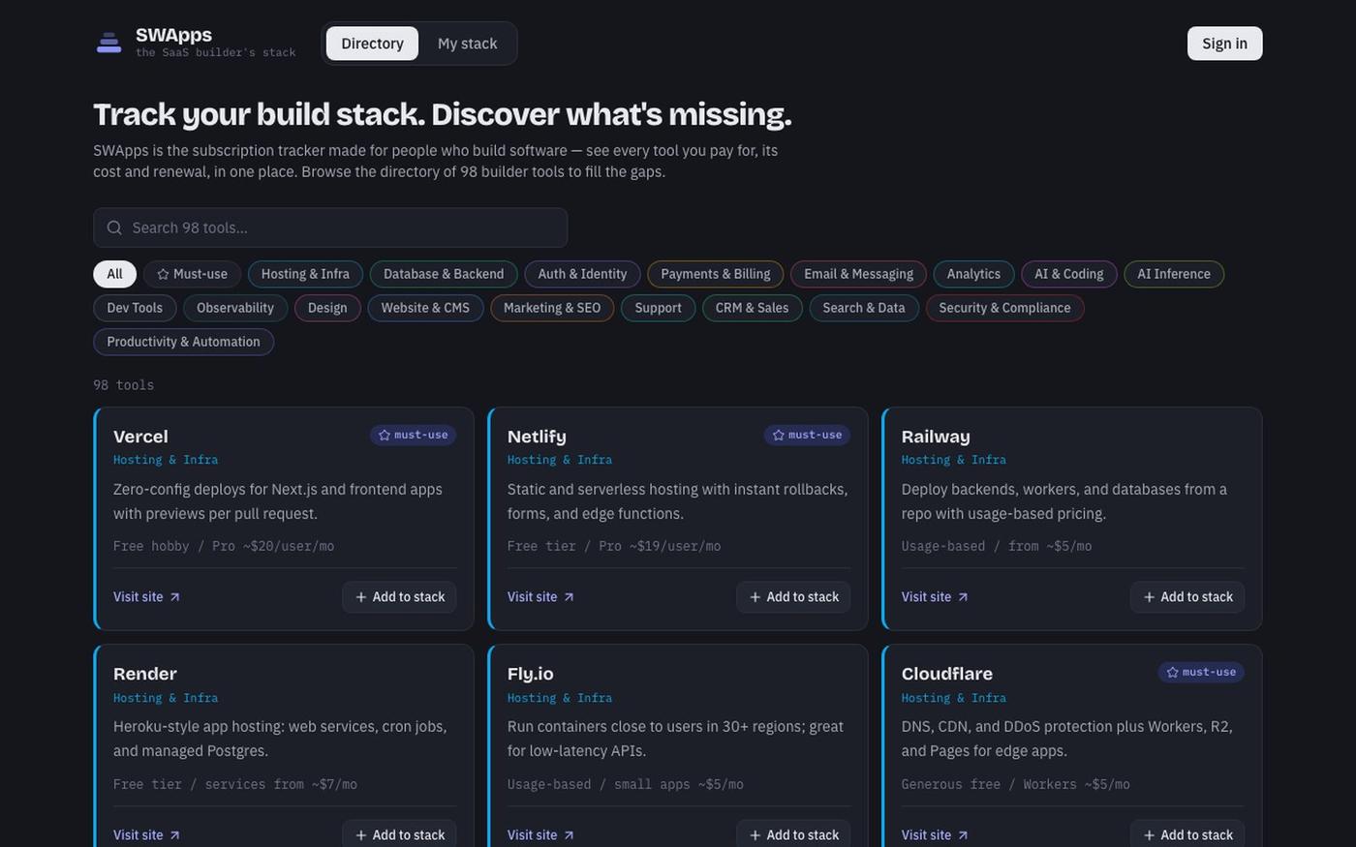Click the star icon on Netlify must-use badge

point(779,435)
